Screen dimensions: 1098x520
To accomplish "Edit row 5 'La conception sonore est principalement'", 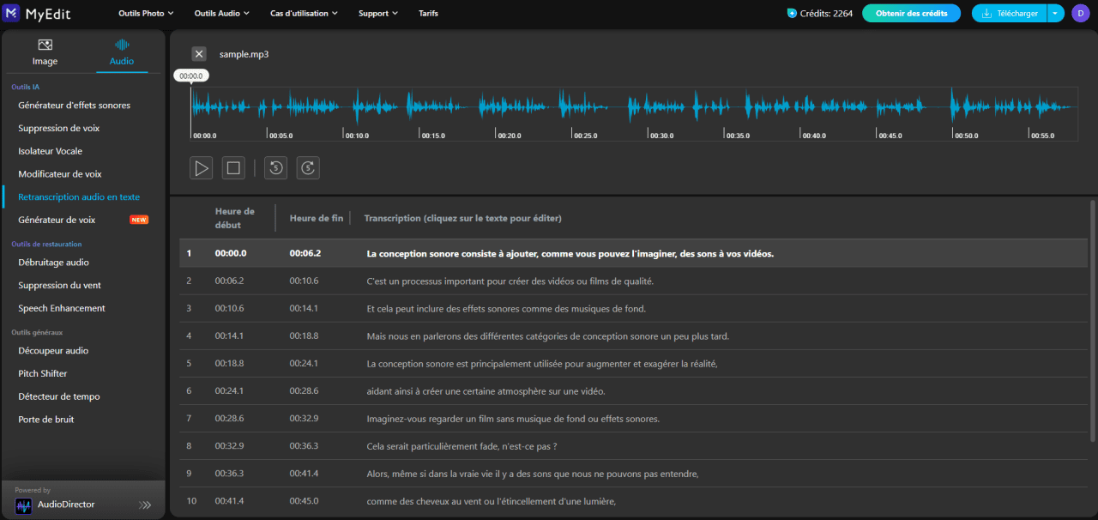I will pyautogui.click(x=541, y=364).
